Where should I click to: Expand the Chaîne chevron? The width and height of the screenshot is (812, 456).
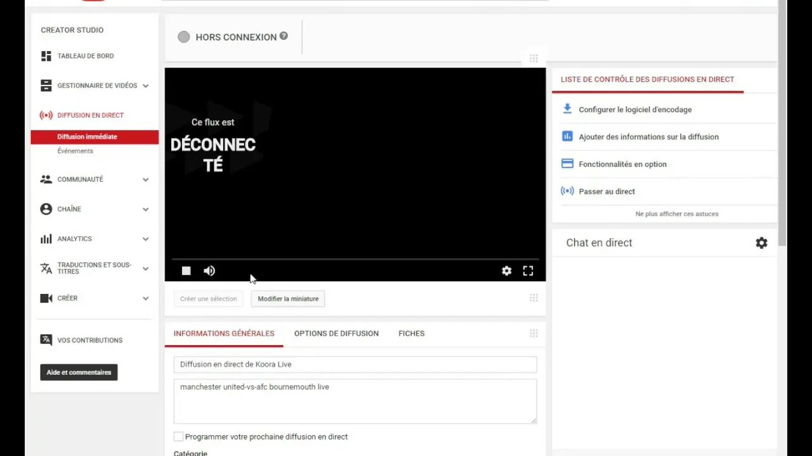coord(145,210)
